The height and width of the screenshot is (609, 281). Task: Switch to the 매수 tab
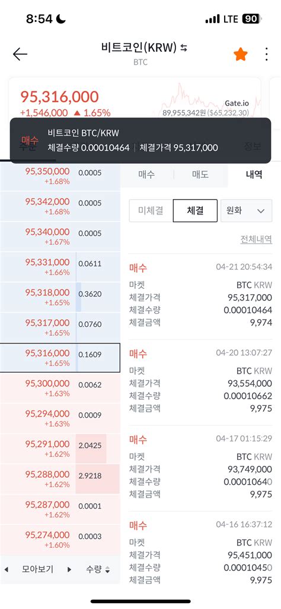(x=146, y=175)
